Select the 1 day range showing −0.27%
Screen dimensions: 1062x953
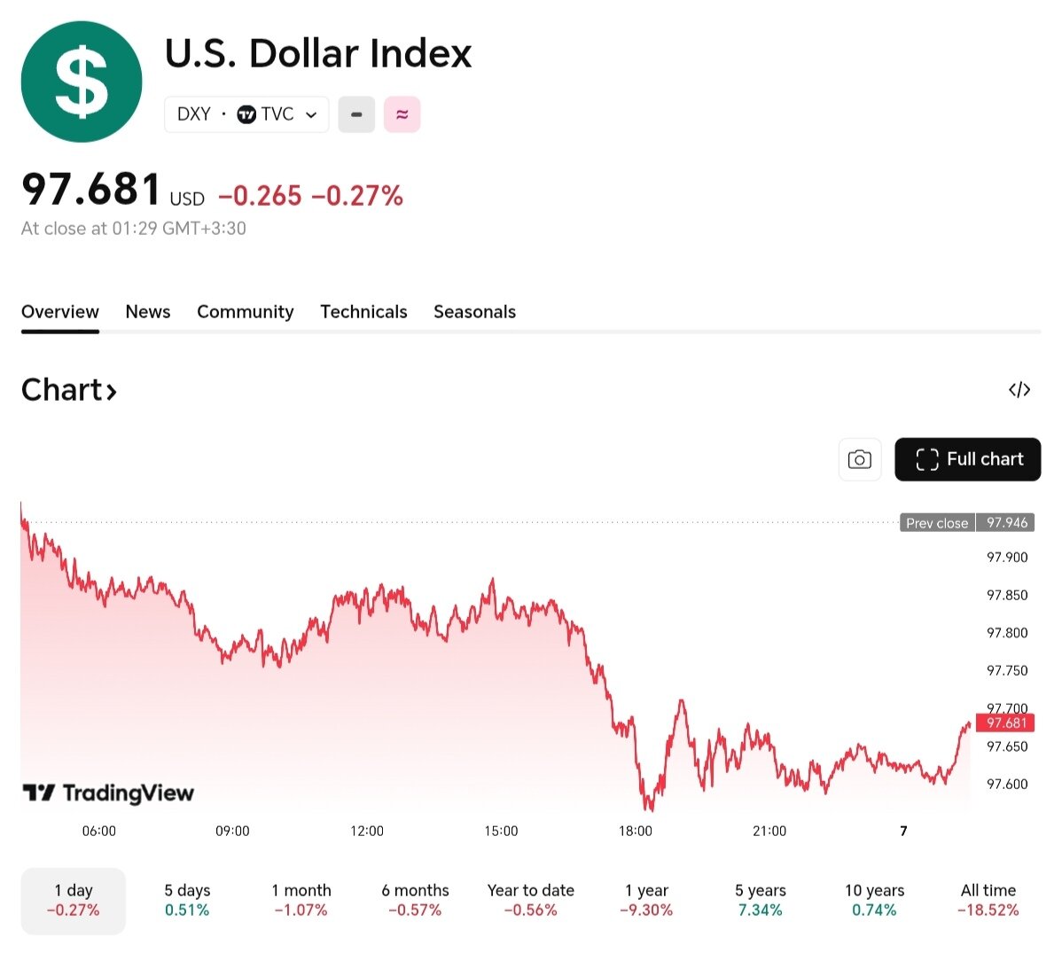73,901
